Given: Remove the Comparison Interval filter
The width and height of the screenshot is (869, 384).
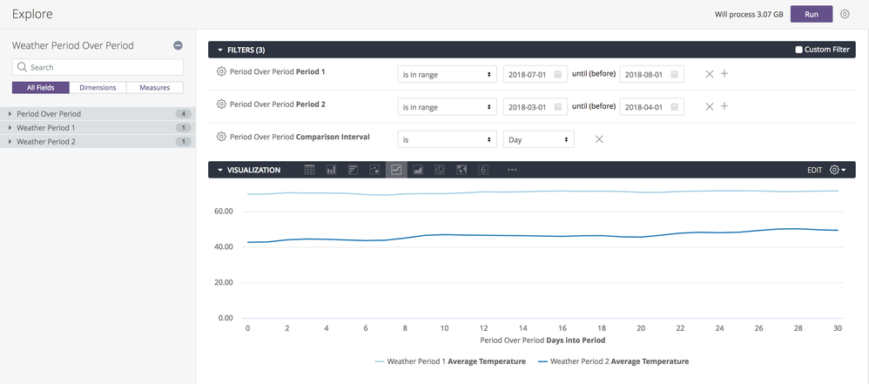Looking at the screenshot, I should (598, 139).
